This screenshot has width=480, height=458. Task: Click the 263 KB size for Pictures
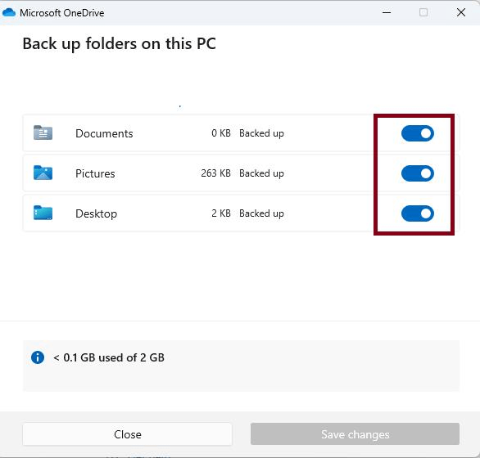click(x=215, y=173)
